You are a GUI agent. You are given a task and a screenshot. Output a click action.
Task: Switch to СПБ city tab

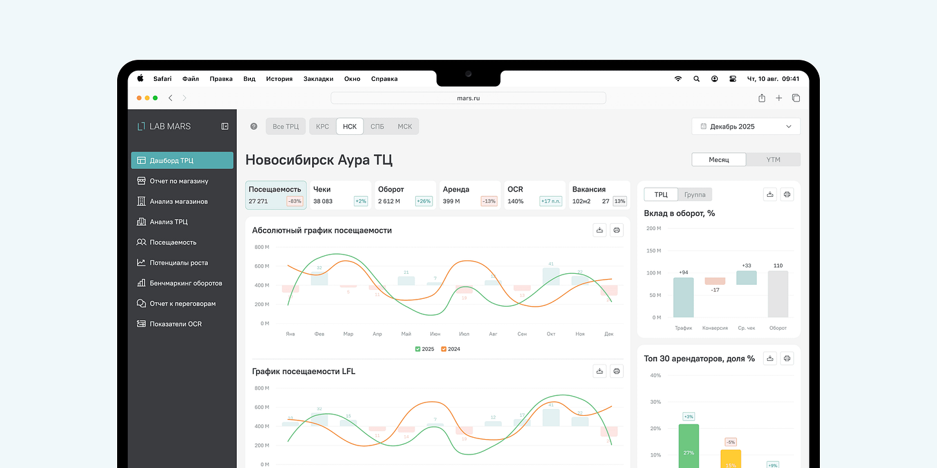point(377,126)
